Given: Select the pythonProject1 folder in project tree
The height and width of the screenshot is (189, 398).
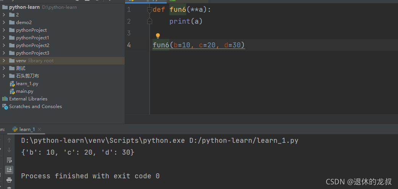Looking at the screenshot, I should (32, 38).
